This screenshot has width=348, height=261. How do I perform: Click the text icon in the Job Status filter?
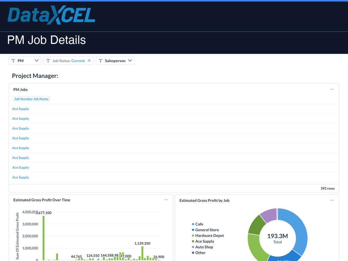coord(48,61)
